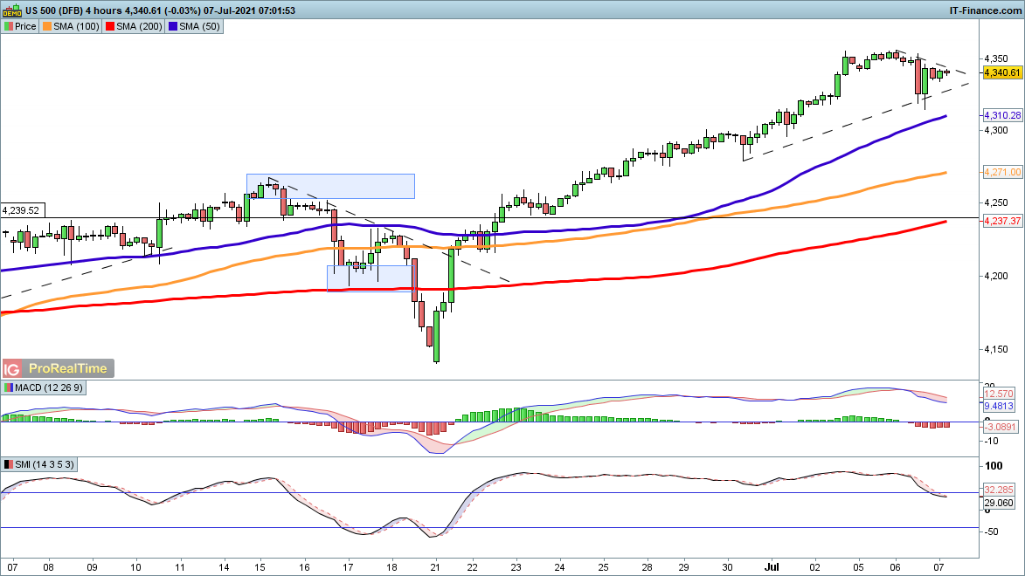This screenshot has width=1025, height=576.
Task: Click the DEMO chart icon in title bar
Action: click(x=13, y=10)
